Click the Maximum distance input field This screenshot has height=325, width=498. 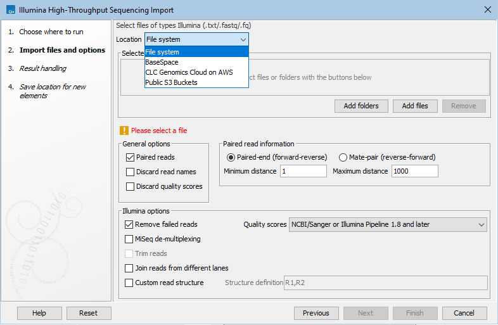pyautogui.click(x=414, y=171)
